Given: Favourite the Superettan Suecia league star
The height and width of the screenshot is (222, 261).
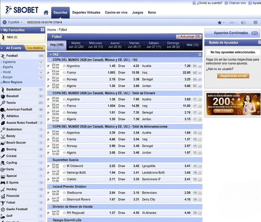Looking at the screenshot, I should tap(50, 160).
